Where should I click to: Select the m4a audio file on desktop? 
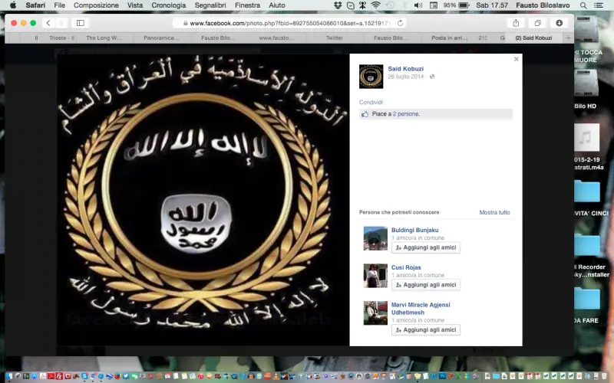(586, 147)
